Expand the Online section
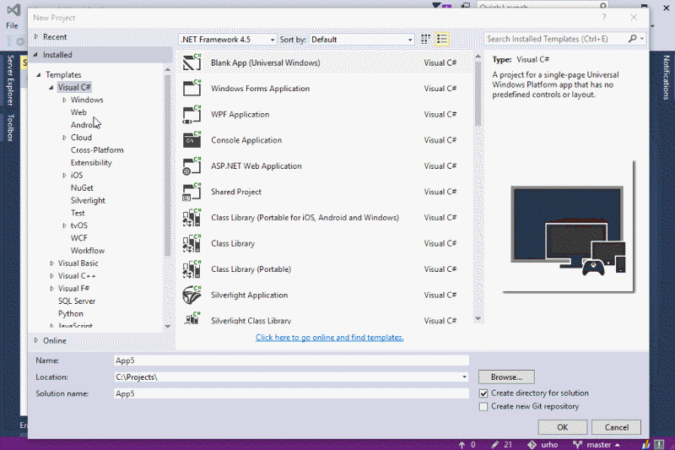This screenshot has width=675, height=450. point(36,340)
